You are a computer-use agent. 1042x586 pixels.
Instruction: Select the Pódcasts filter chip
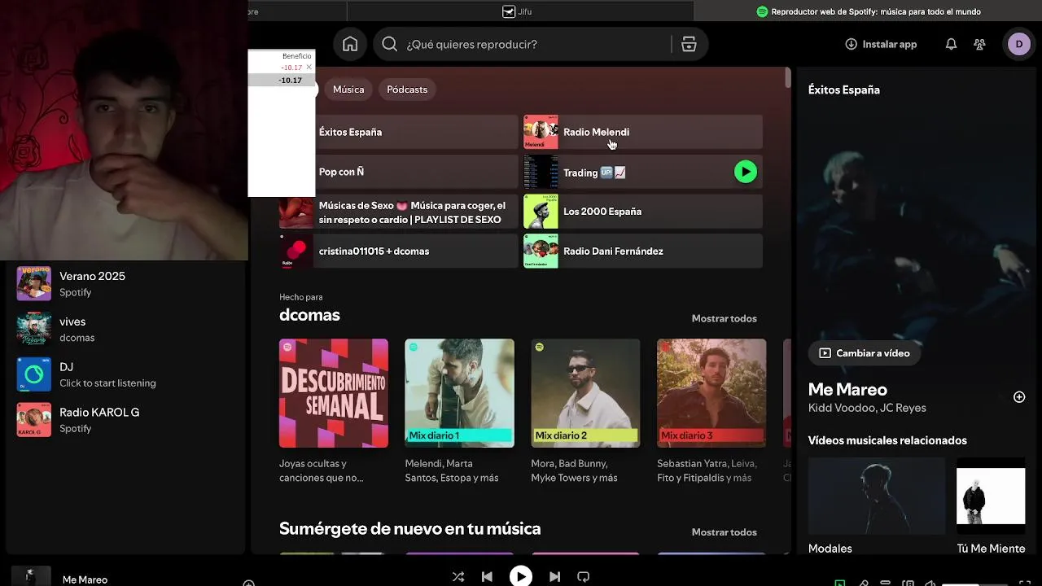[407, 90]
